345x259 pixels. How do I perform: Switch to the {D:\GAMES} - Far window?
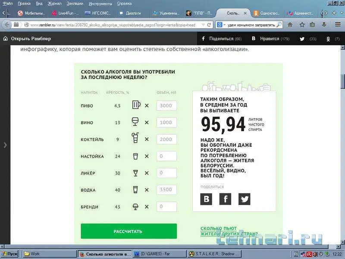tap(159, 254)
